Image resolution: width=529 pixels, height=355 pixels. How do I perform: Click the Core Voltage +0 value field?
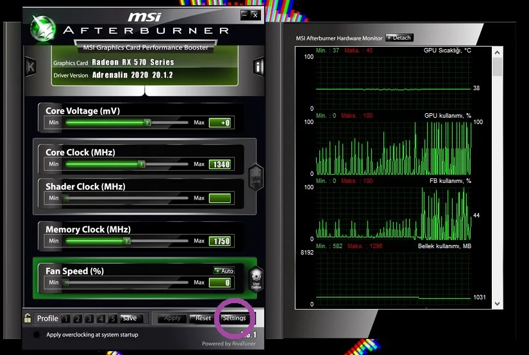[220, 123]
